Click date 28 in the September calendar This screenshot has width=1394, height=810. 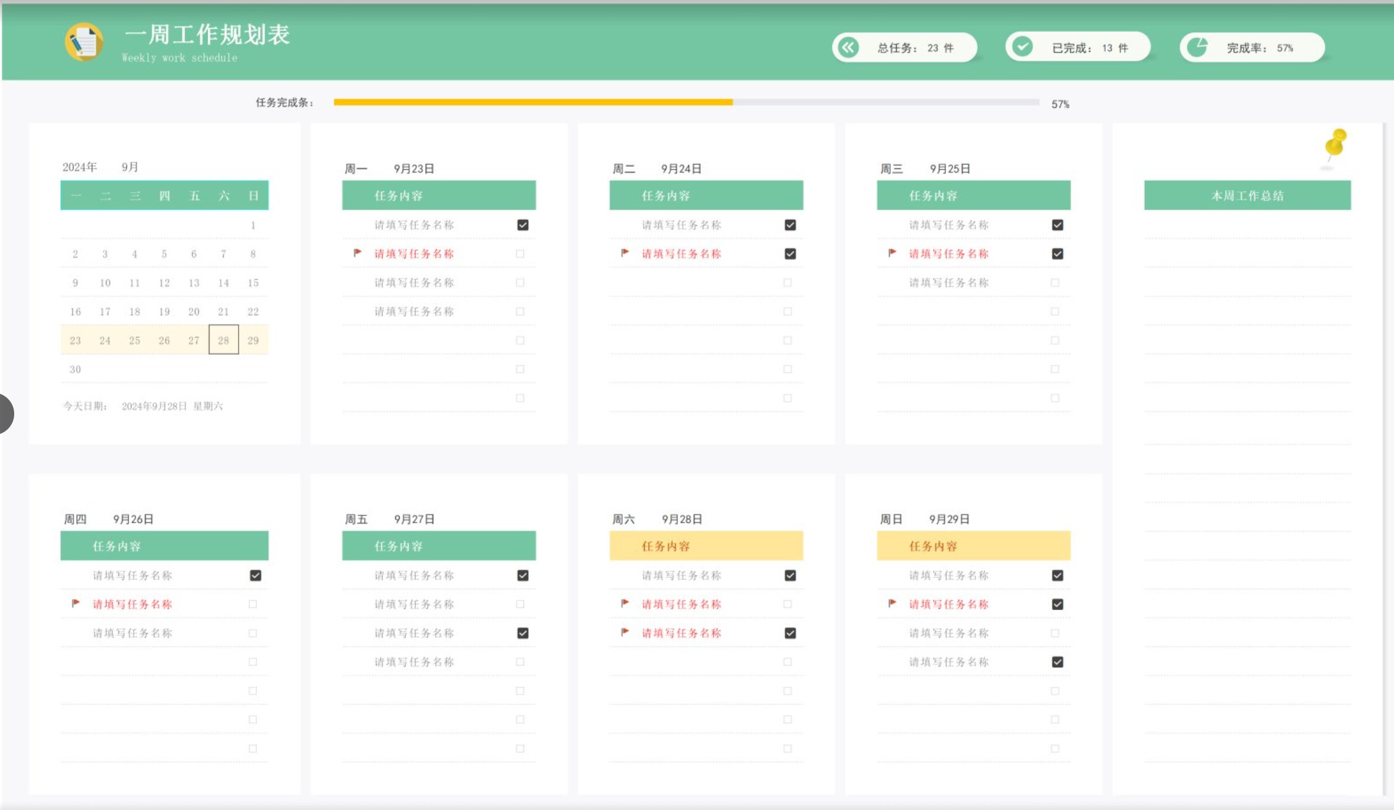223,340
